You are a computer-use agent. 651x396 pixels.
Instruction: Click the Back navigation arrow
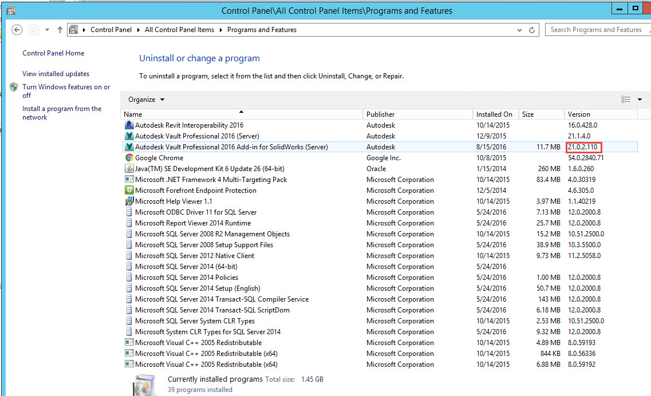coord(17,30)
